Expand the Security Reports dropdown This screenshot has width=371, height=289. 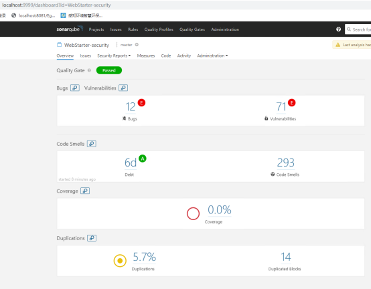[x=114, y=56]
